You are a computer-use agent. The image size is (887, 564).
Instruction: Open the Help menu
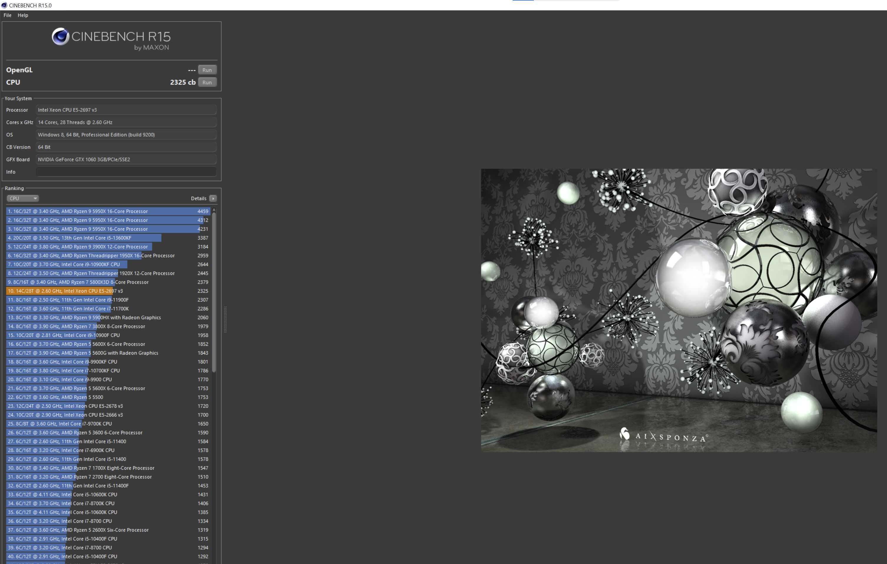tap(23, 15)
